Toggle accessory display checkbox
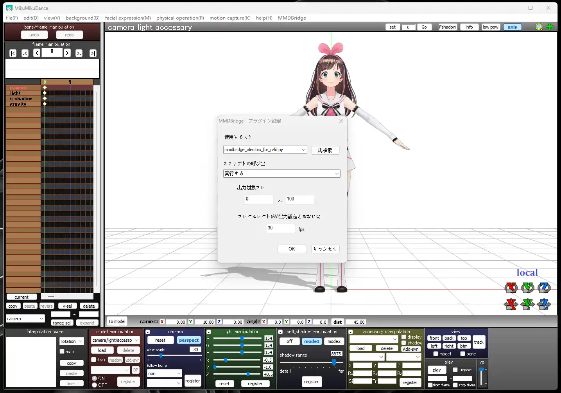This screenshot has height=393, width=561. (x=404, y=337)
